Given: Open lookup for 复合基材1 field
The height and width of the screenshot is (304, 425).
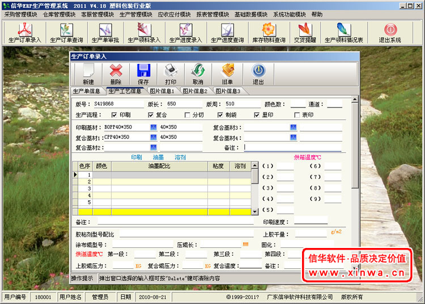Looking at the screenshot, I should [154, 137].
